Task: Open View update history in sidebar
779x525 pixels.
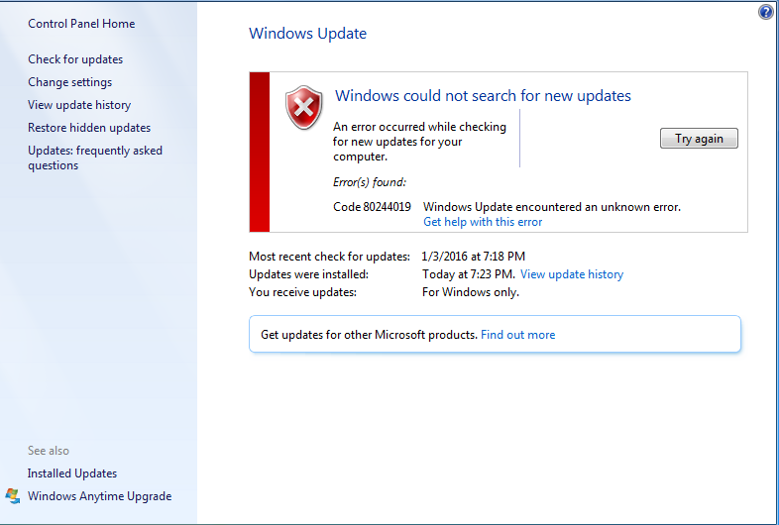Action: coord(79,105)
